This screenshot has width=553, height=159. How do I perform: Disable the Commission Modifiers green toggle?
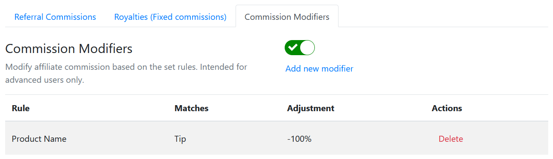point(300,47)
